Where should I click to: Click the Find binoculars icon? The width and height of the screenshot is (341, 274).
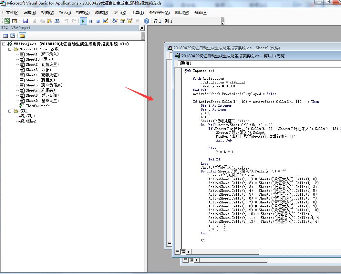57,21
